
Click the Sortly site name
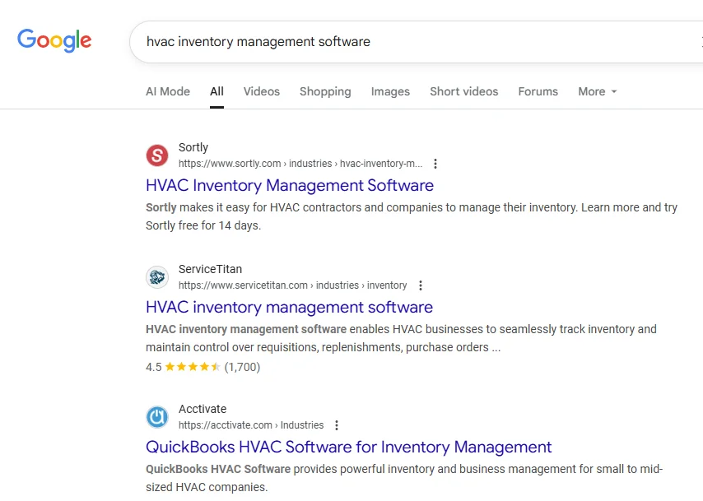[193, 147]
